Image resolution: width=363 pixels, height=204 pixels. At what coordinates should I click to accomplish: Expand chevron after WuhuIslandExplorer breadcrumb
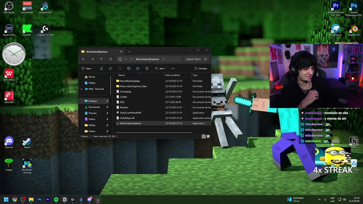pos(163,59)
